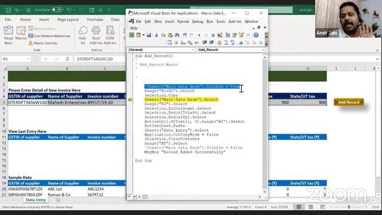Open the Macros list in Excel ribbon
The width and height of the screenshot is (382, 215).
click(x=21, y=33)
